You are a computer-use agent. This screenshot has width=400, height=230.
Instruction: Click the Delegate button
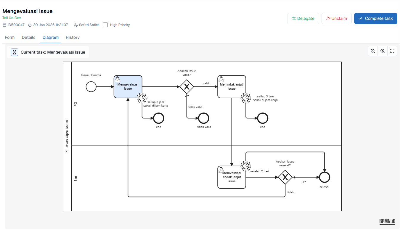[303, 18]
